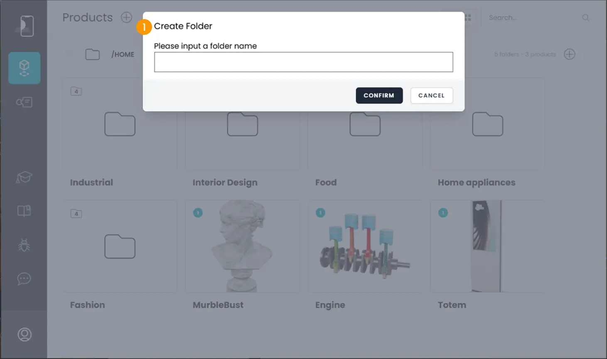
Task: Click the annotation icon below the Products icon
Action: [x=24, y=102]
